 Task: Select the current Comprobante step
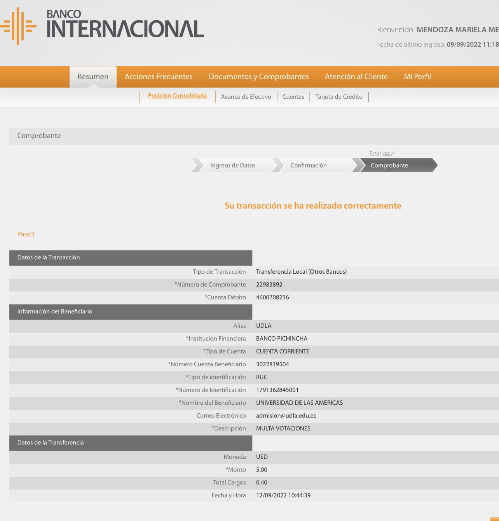coord(389,165)
